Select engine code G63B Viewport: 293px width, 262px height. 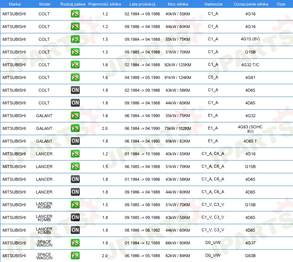pos(250,256)
